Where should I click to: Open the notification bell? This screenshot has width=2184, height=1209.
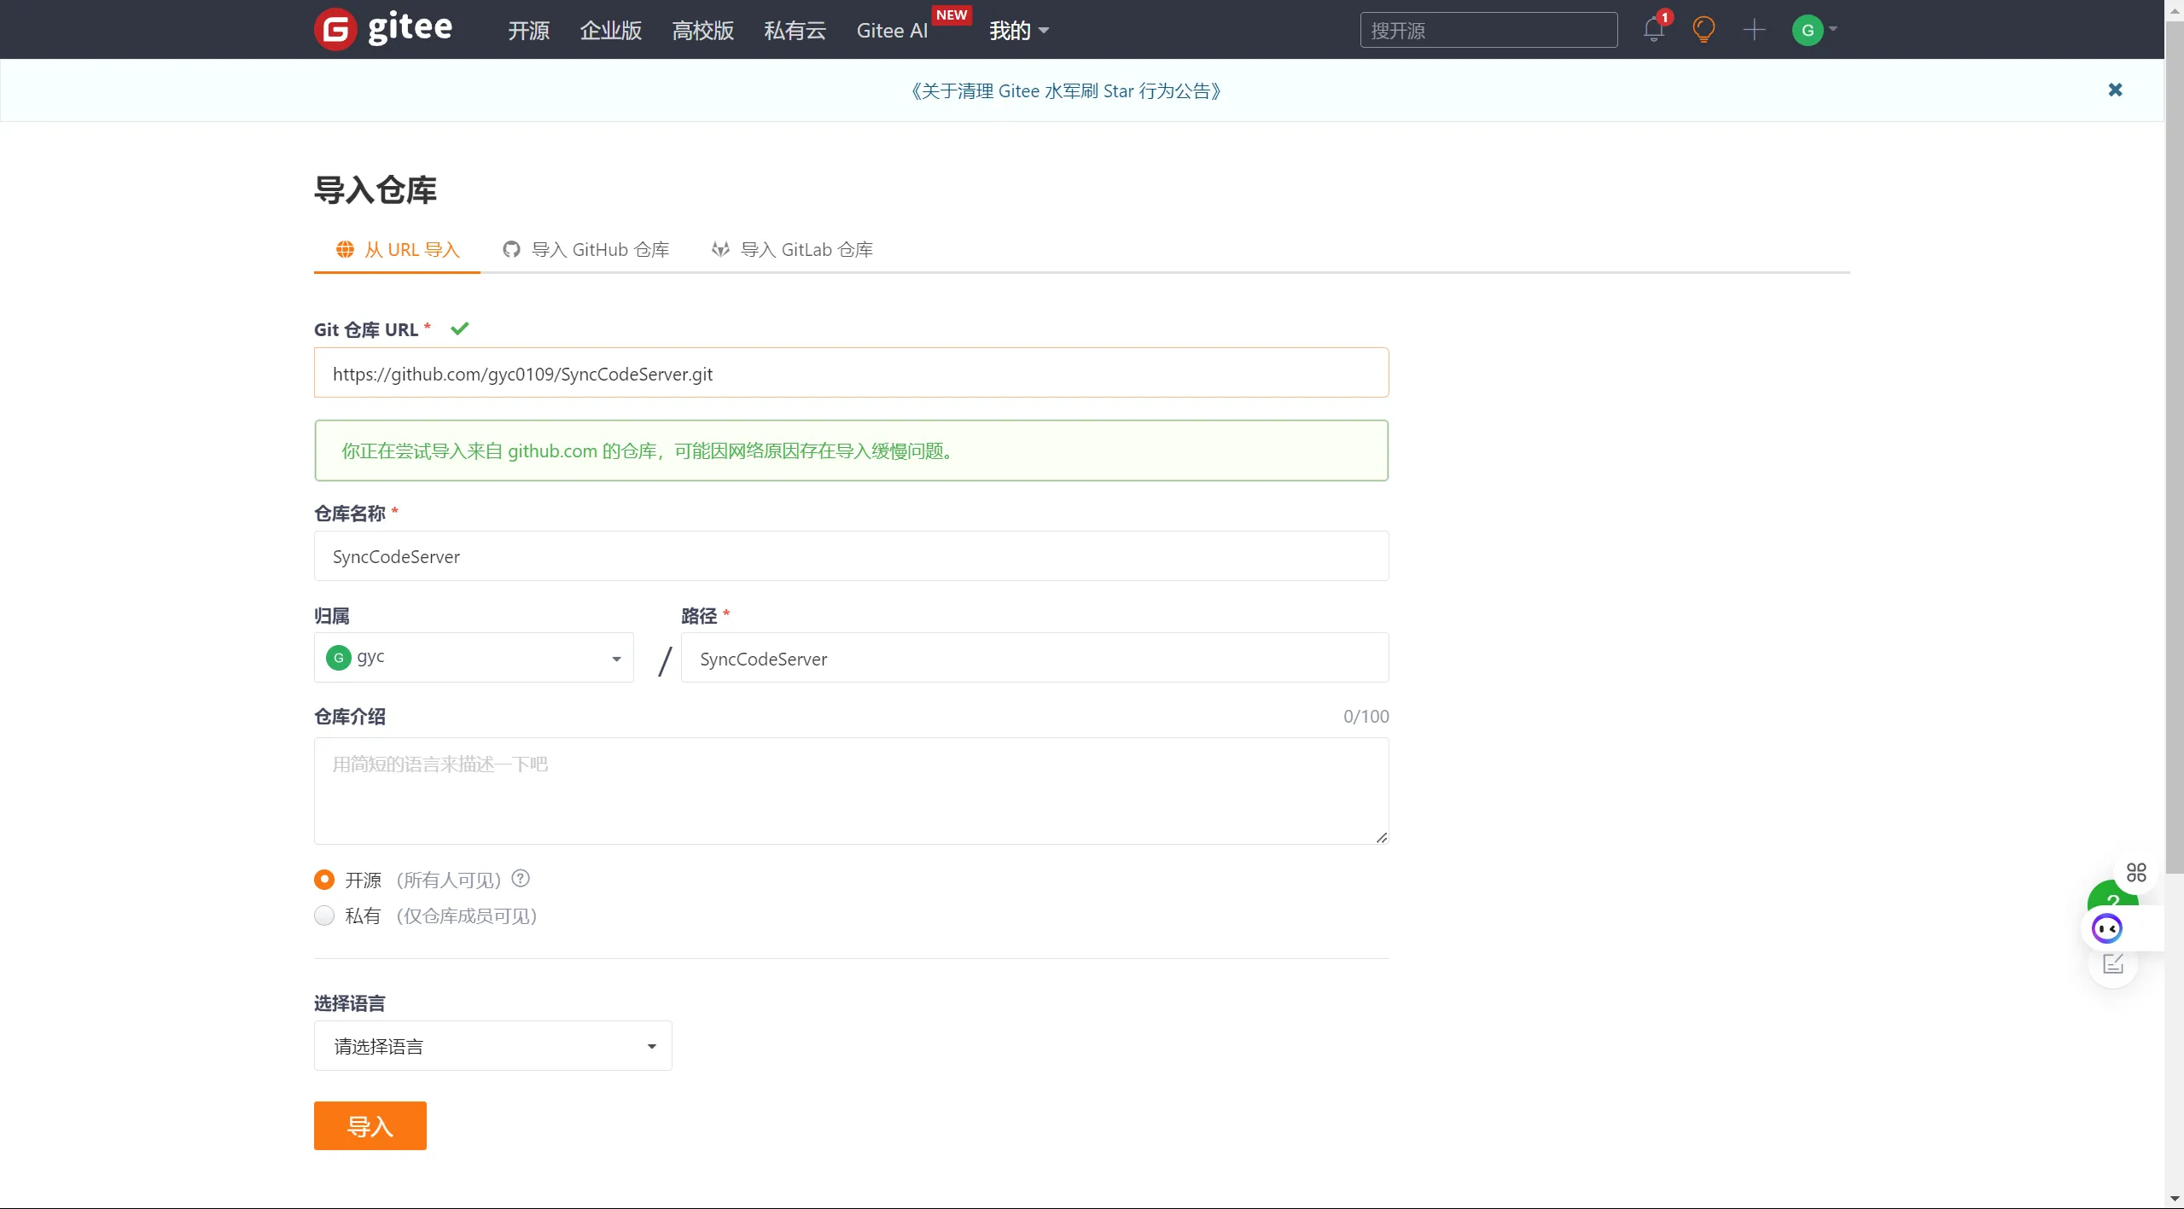[1653, 30]
